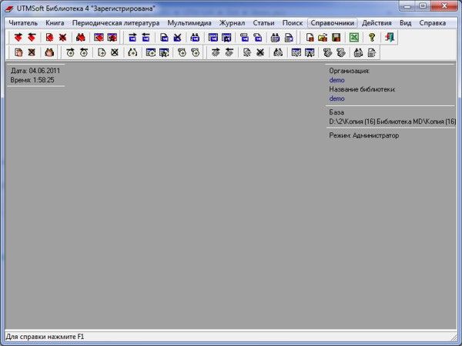This screenshot has height=346, width=462.
Task: Open help via the yellow question mark icon
Action: [x=372, y=38]
